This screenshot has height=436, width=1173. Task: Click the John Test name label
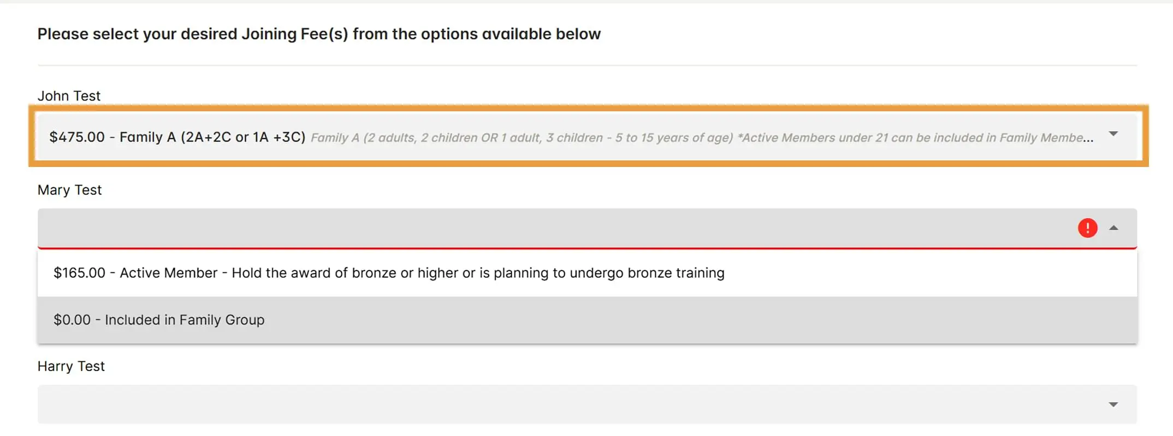click(69, 96)
